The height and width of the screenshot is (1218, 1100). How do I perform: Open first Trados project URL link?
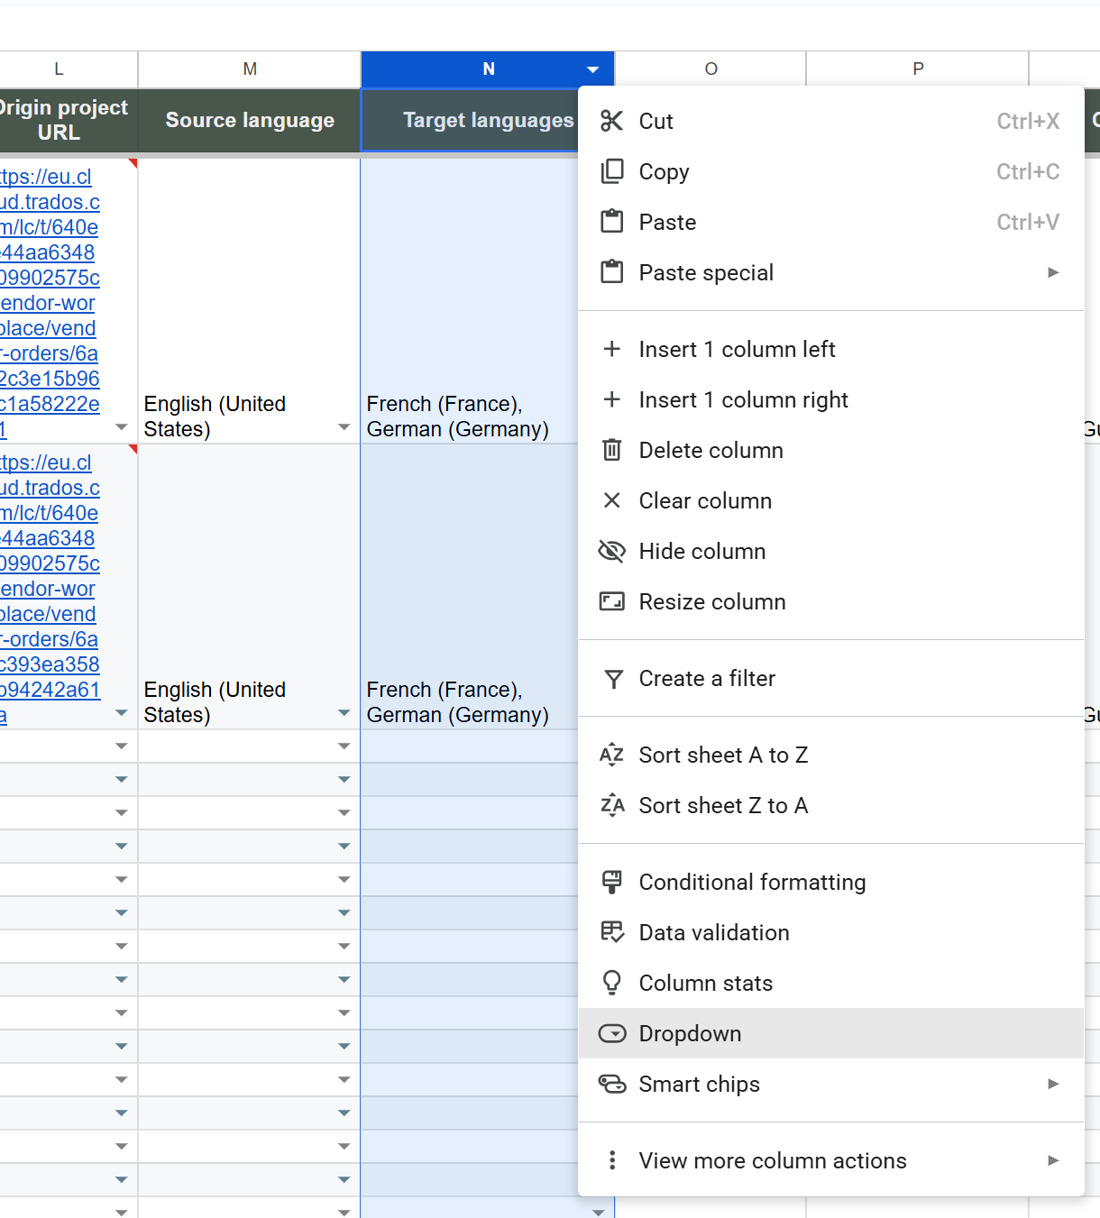[x=50, y=303]
